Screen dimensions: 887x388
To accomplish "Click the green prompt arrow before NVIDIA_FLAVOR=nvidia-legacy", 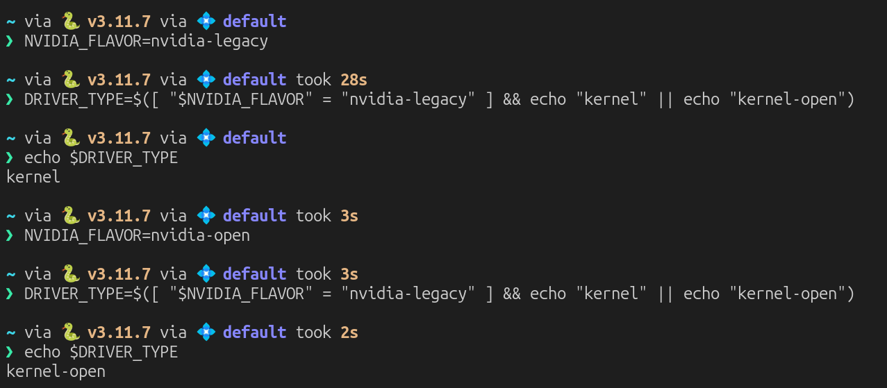I will [10, 41].
